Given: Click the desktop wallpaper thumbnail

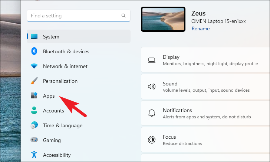Looking at the screenshot, I should (x=163, y=19).
